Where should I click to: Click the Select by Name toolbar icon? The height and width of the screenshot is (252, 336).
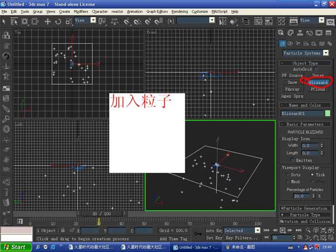[14, 21]
